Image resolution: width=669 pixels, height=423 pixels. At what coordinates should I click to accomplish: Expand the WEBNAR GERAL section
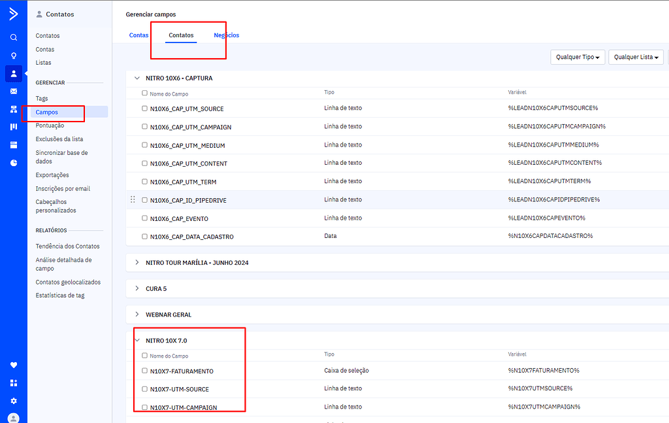(x=137, y=314)
